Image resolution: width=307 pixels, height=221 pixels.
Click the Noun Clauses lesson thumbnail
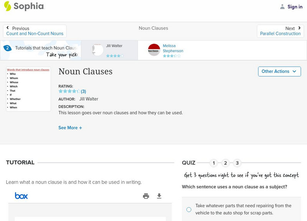pos(28,89)
